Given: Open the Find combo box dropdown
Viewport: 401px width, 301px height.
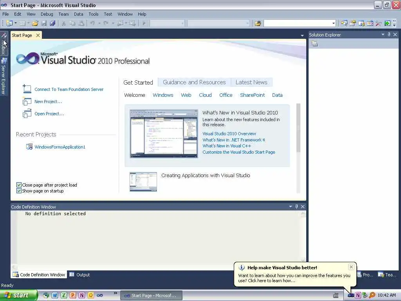Looking at the screenshot, I should click(x=334, y=23).
